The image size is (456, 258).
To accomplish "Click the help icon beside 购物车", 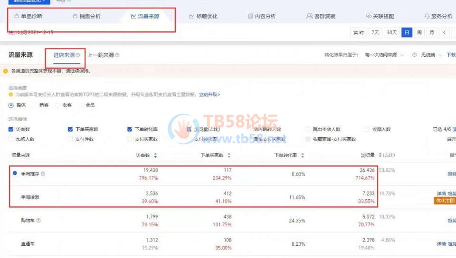I will pos(38,220).
